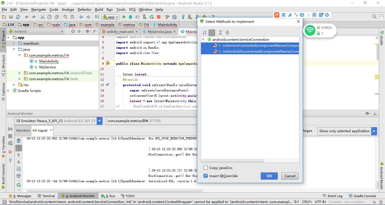Click the Clear logcat trash icon
This screenshot has height=205, width=385.
(x=19, y=141)
